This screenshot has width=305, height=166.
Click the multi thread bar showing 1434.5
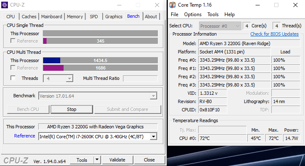pyautogui.click(x=101, y=60)
